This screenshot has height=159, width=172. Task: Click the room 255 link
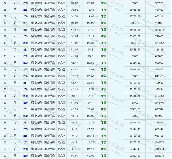pyautogui.click(x=26, y=69)
